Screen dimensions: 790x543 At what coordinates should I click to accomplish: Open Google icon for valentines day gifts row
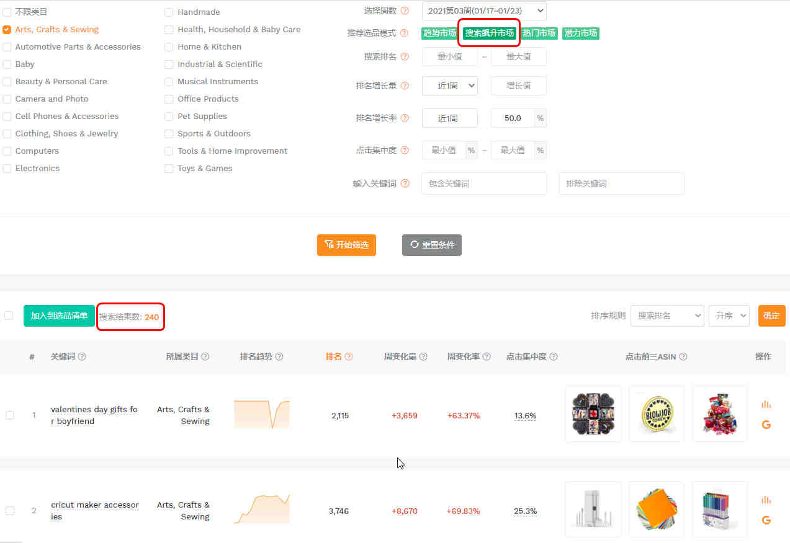pyautogui.click(x=766, y=425)
